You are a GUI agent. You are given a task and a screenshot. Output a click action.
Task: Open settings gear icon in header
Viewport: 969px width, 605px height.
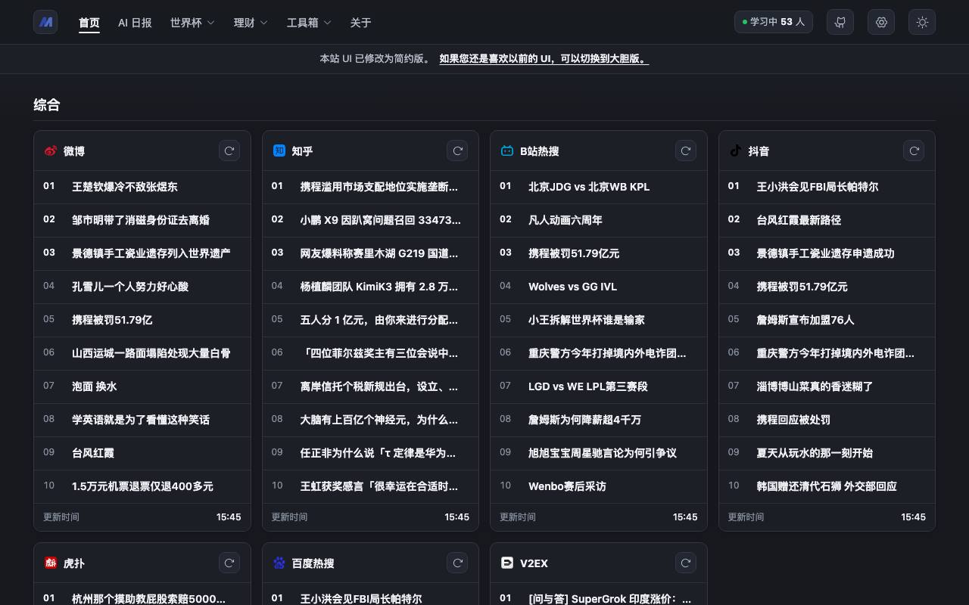(x=881, y=22)
